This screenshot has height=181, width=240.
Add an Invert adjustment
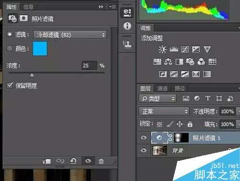[x=163, y=74]
